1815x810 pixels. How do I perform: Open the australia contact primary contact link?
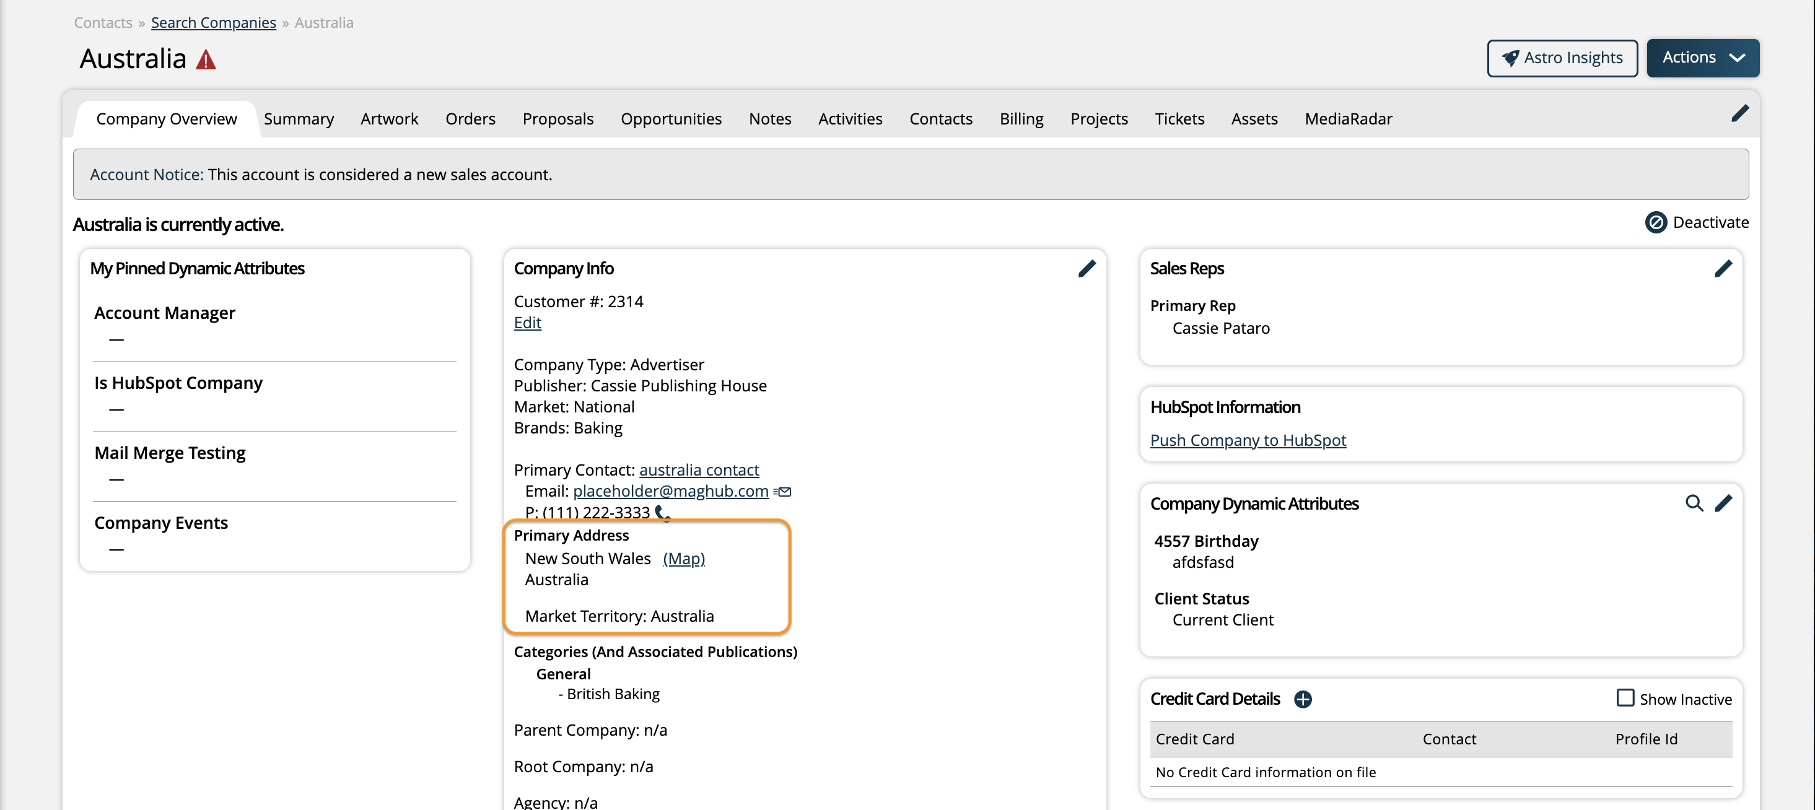tap(698, 470)
